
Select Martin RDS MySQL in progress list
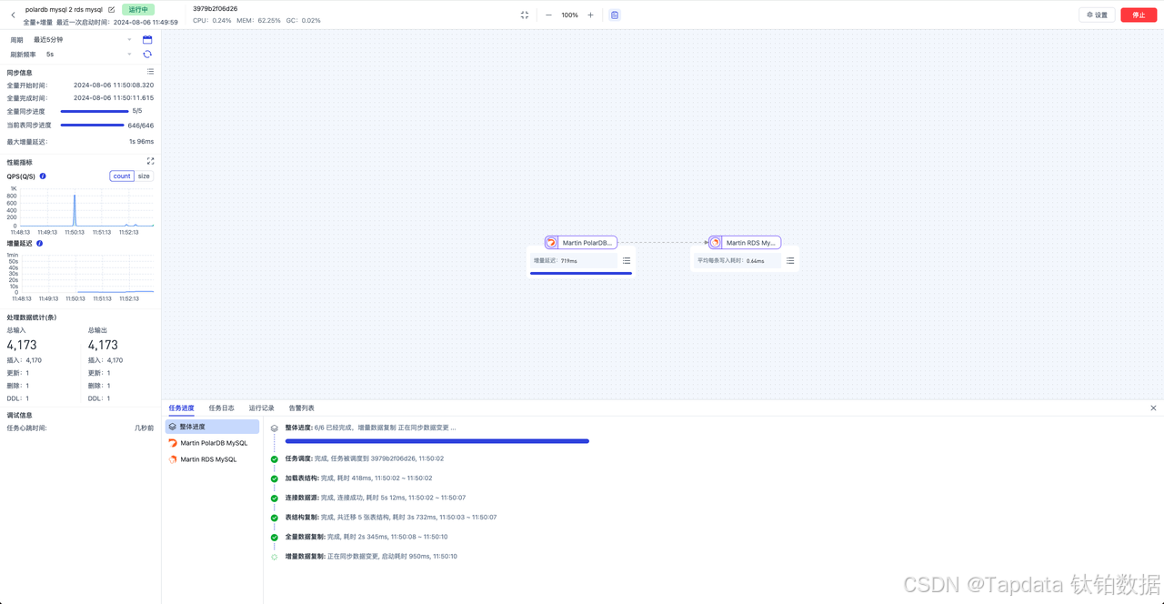point(212,459)
